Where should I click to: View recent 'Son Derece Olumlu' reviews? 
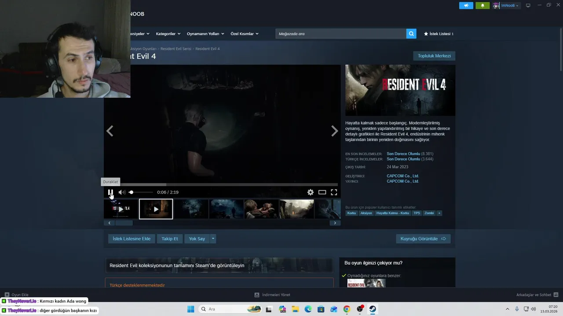click(x=403, y=154)
